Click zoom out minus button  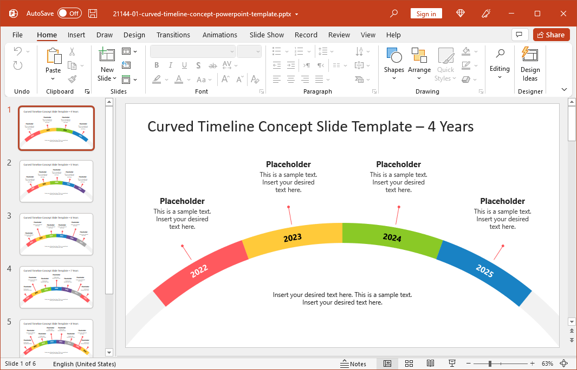(x=469, y=364)
